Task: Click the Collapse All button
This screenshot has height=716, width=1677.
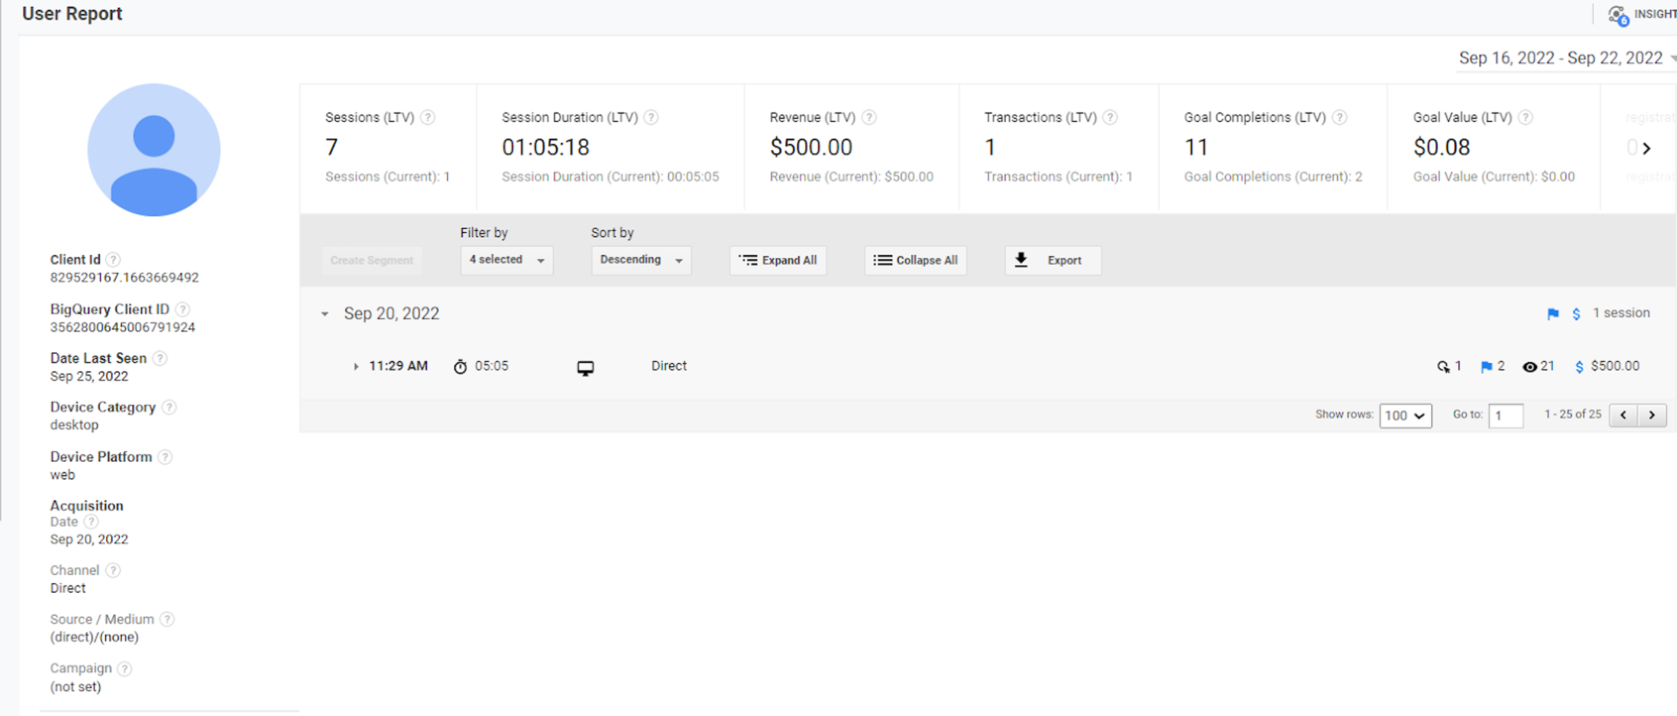Action: point(915,260)
